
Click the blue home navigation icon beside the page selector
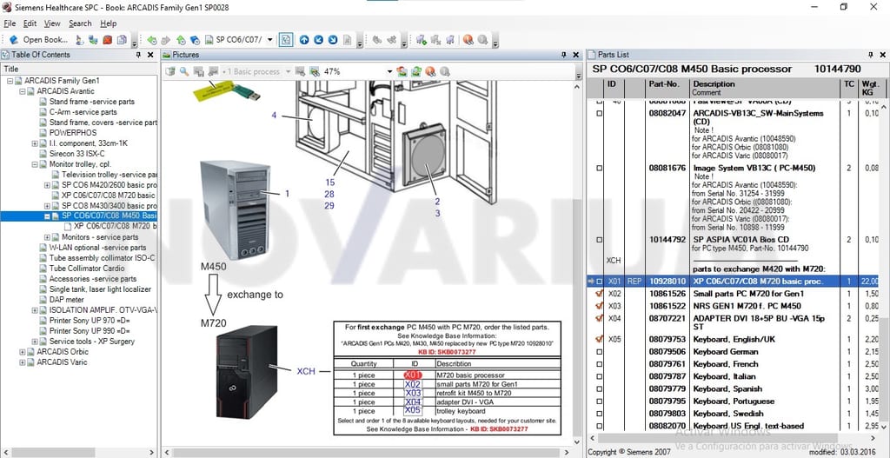[x=195, y=40]
